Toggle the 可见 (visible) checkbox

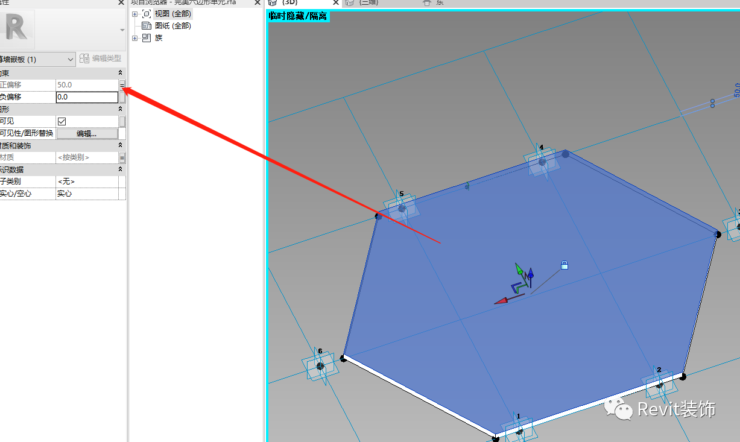pyautogui.click(x=62, y=121)
